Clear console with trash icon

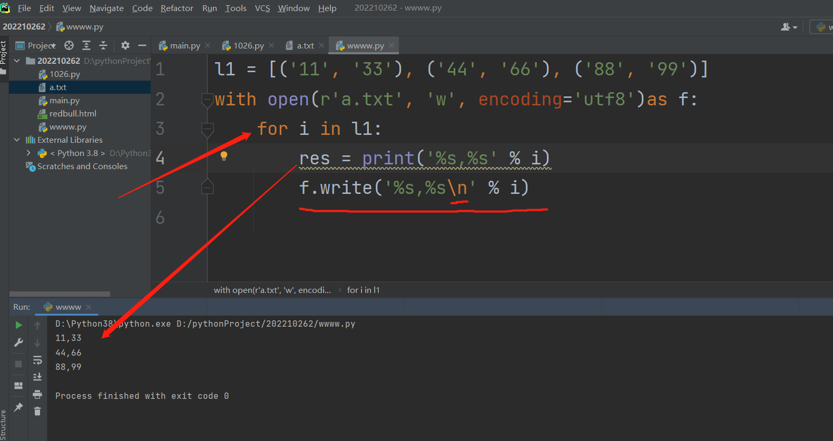pos(37,411)
